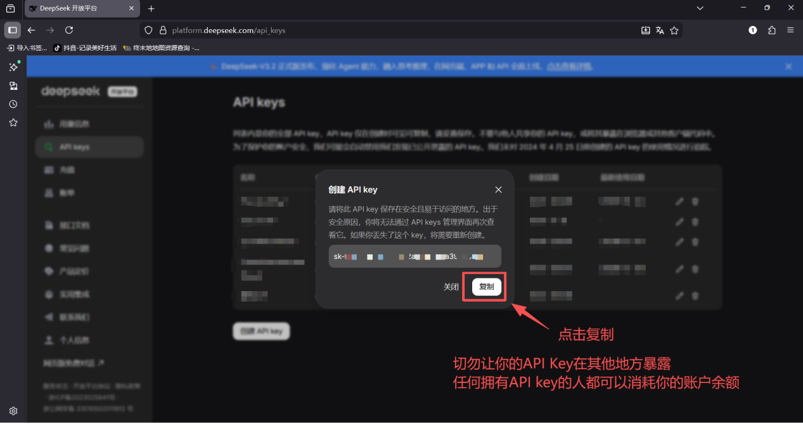
Task: Open 常见问题 in the sidebar
Action: 89,248
